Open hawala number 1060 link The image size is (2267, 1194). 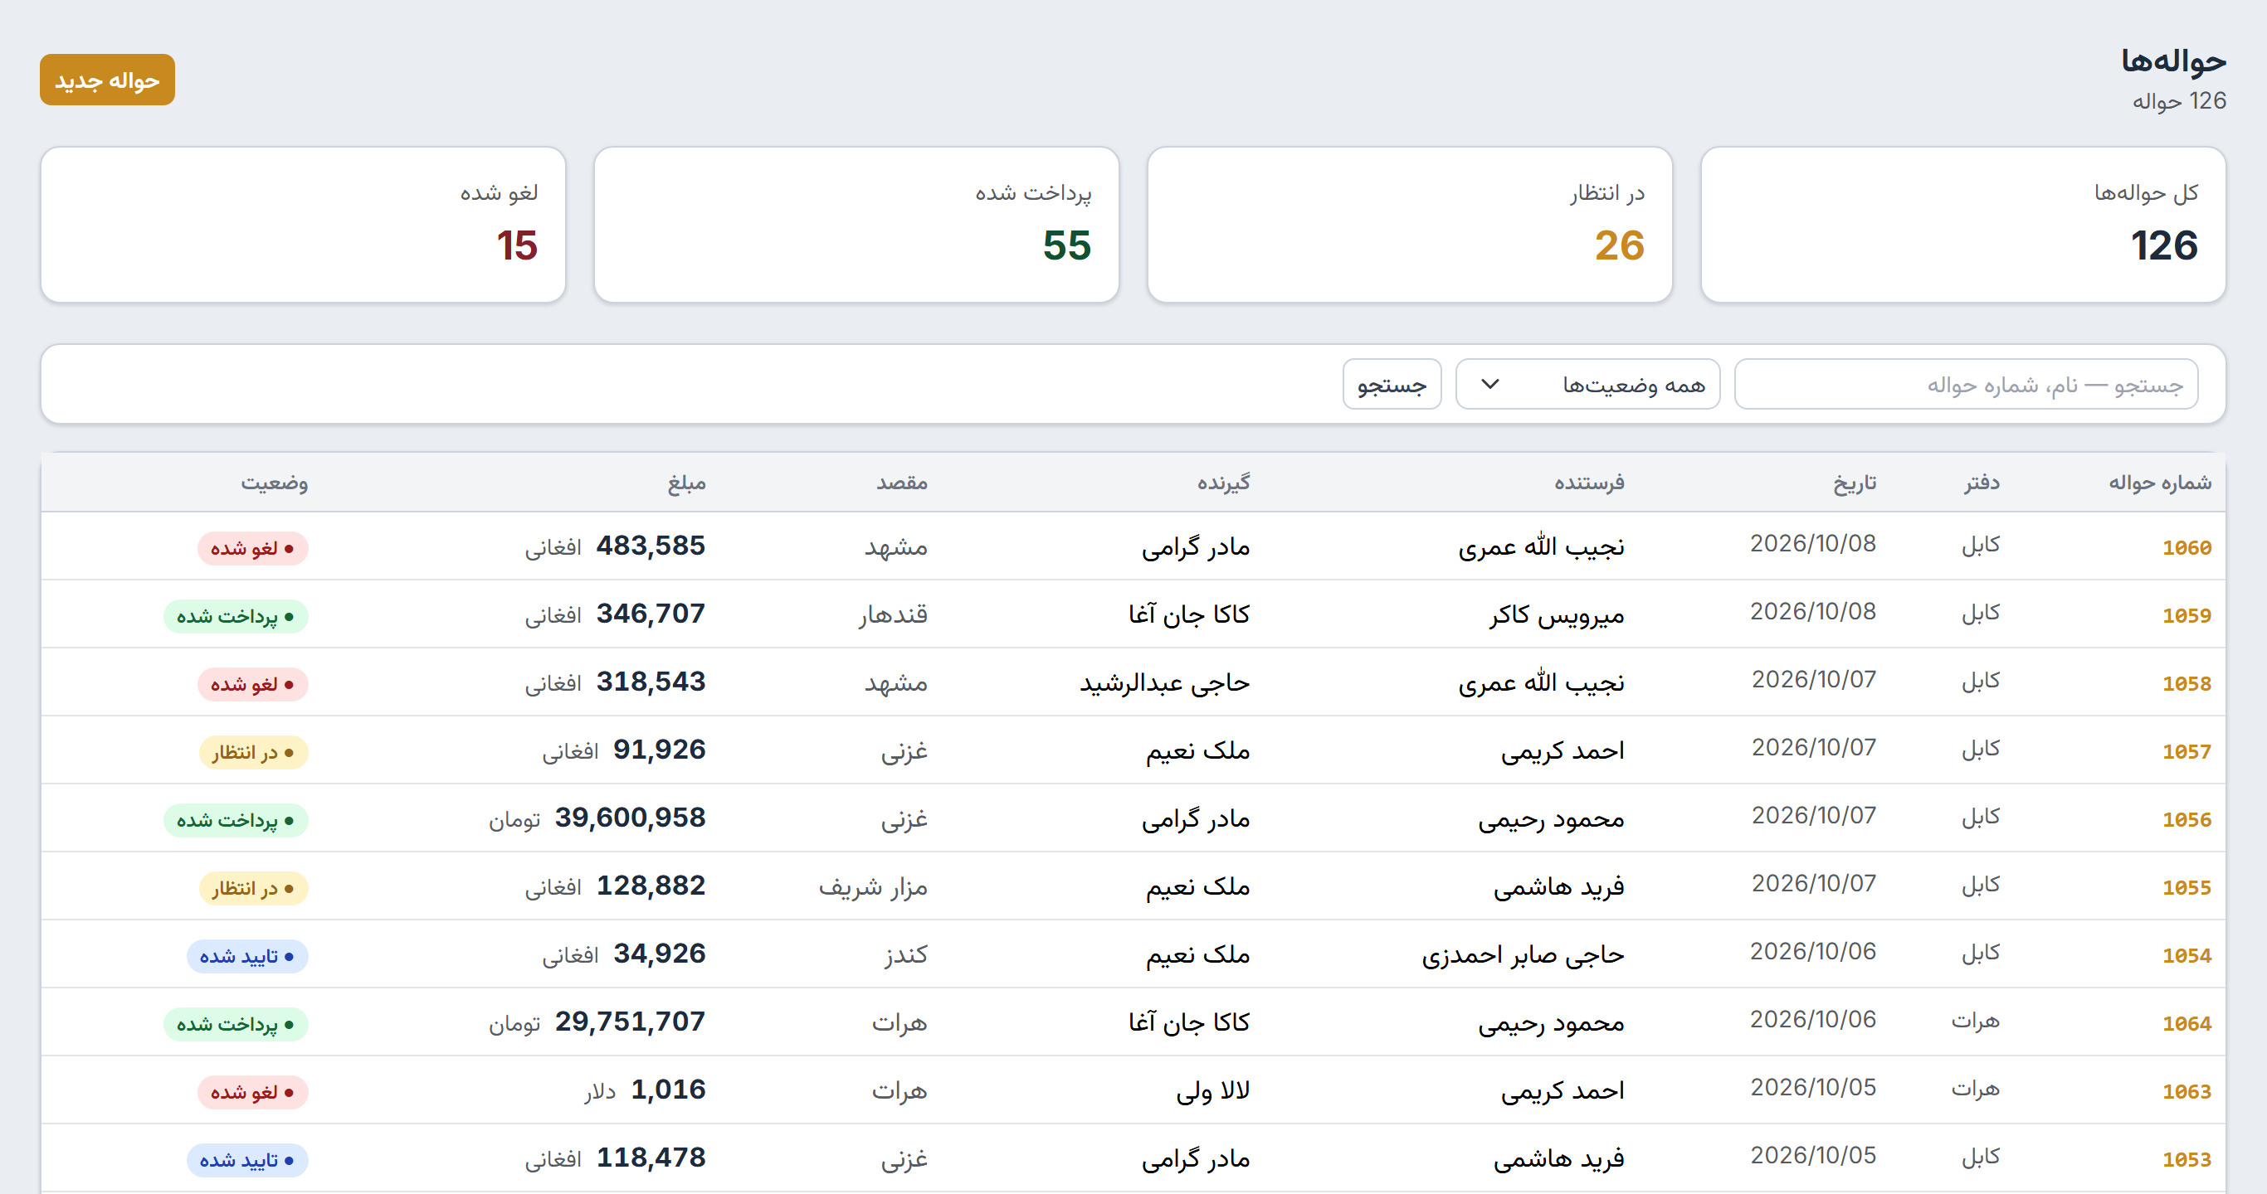(x=2186, y=548)
